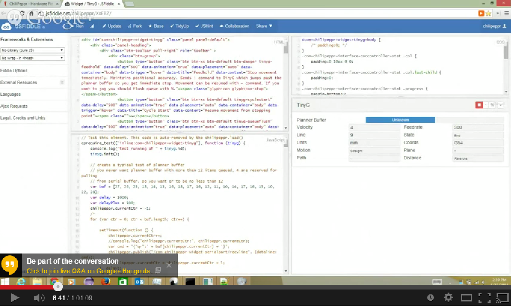Image resolution: width=511 pixels, height=306 pixels.
Task: Click the video progress scrubber handle
Action: pos(58,287)
